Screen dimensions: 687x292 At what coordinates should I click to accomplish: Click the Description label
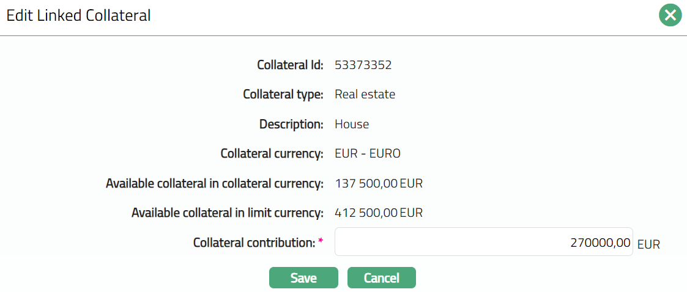point(291,124)
